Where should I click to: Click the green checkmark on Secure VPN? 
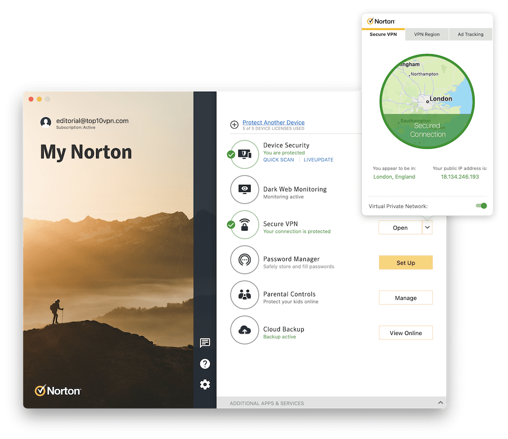(x=231, y=224)
